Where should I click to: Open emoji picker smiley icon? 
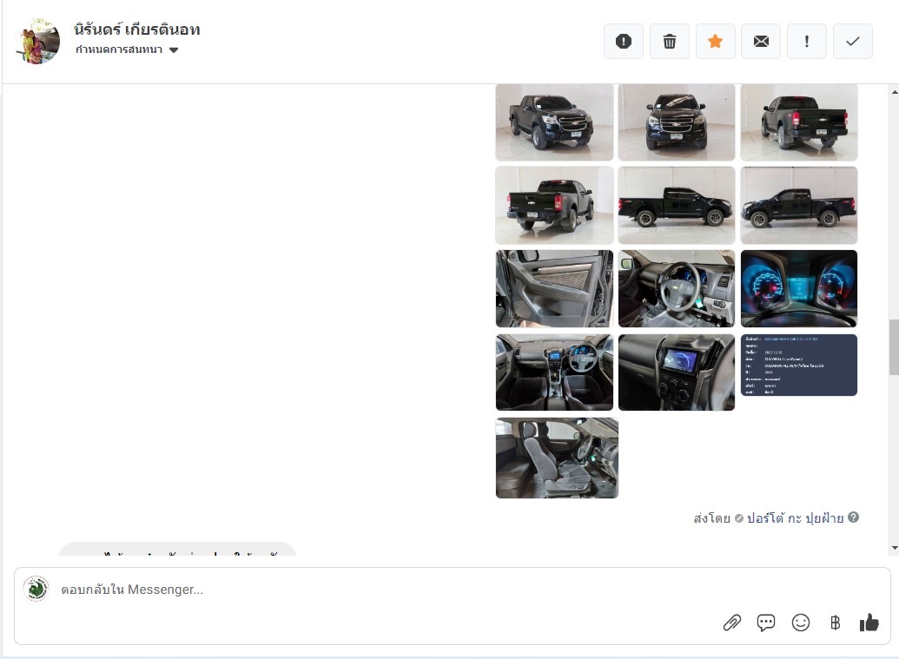coord(800,623)
